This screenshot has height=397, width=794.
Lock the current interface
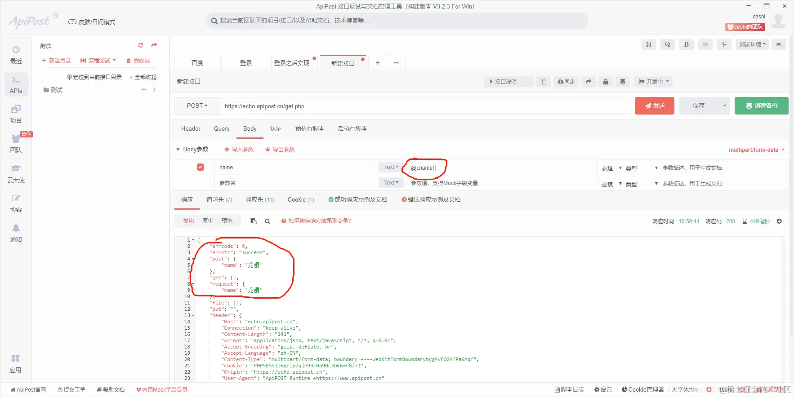coord(606,82)
